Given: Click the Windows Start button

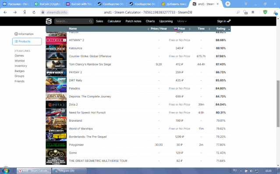Looking at the screenshot, I should pos(6,171).
